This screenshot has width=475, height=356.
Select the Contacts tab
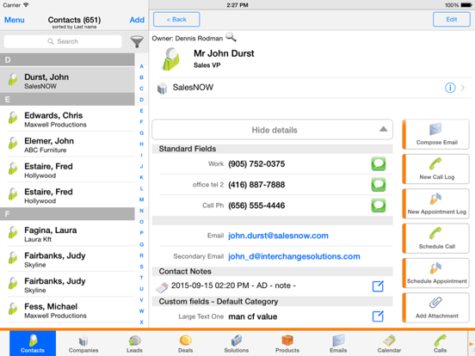[33, 343]
